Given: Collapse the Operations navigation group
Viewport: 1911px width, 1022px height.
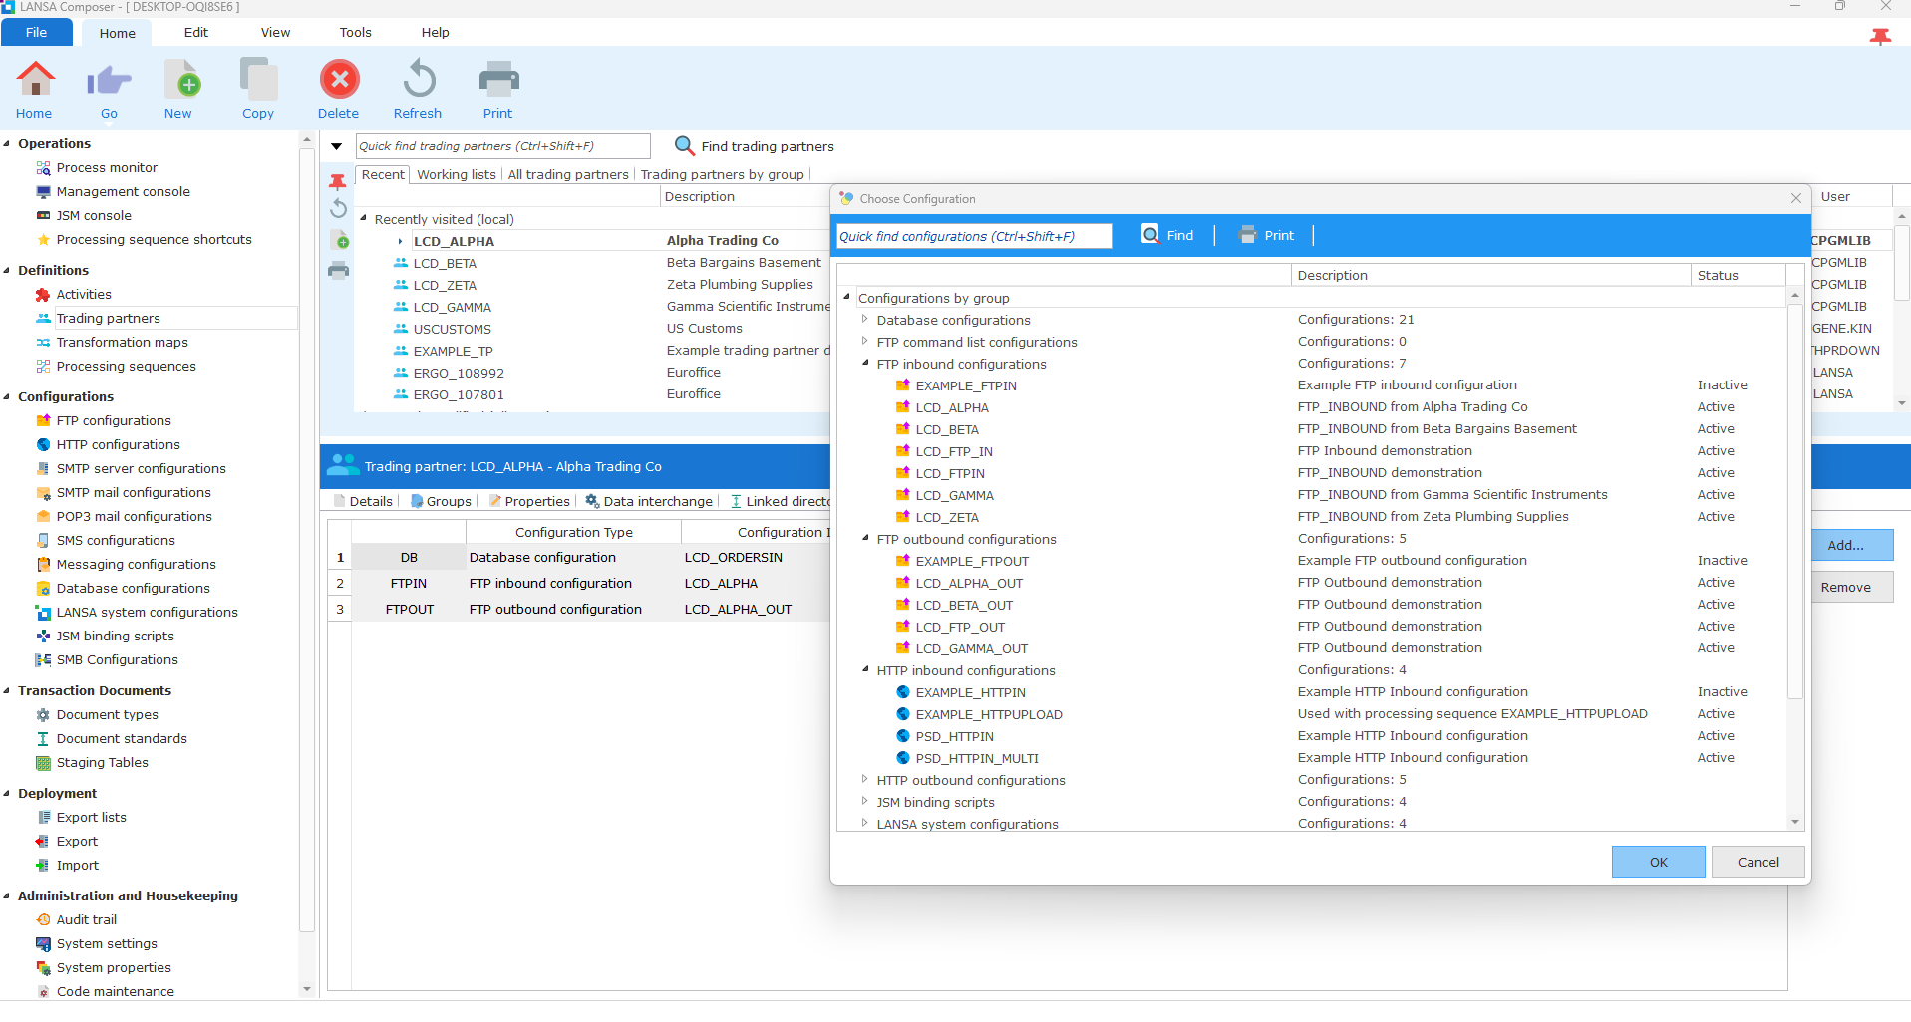Looking at the screenshot, I should click(7, 144).
